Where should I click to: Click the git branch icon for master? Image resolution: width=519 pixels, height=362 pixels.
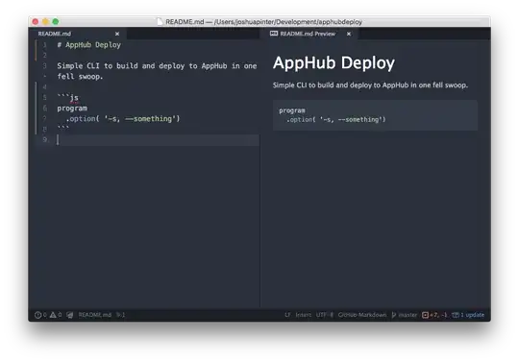393,315
